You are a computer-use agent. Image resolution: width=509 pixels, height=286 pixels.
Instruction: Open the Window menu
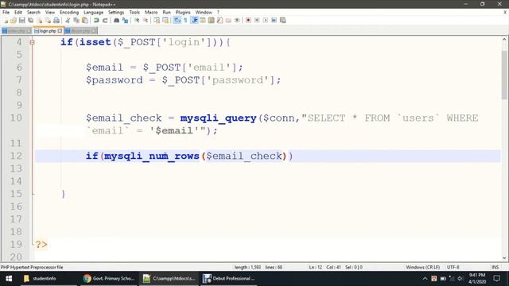pyautogui.click(x=204, y=13)
